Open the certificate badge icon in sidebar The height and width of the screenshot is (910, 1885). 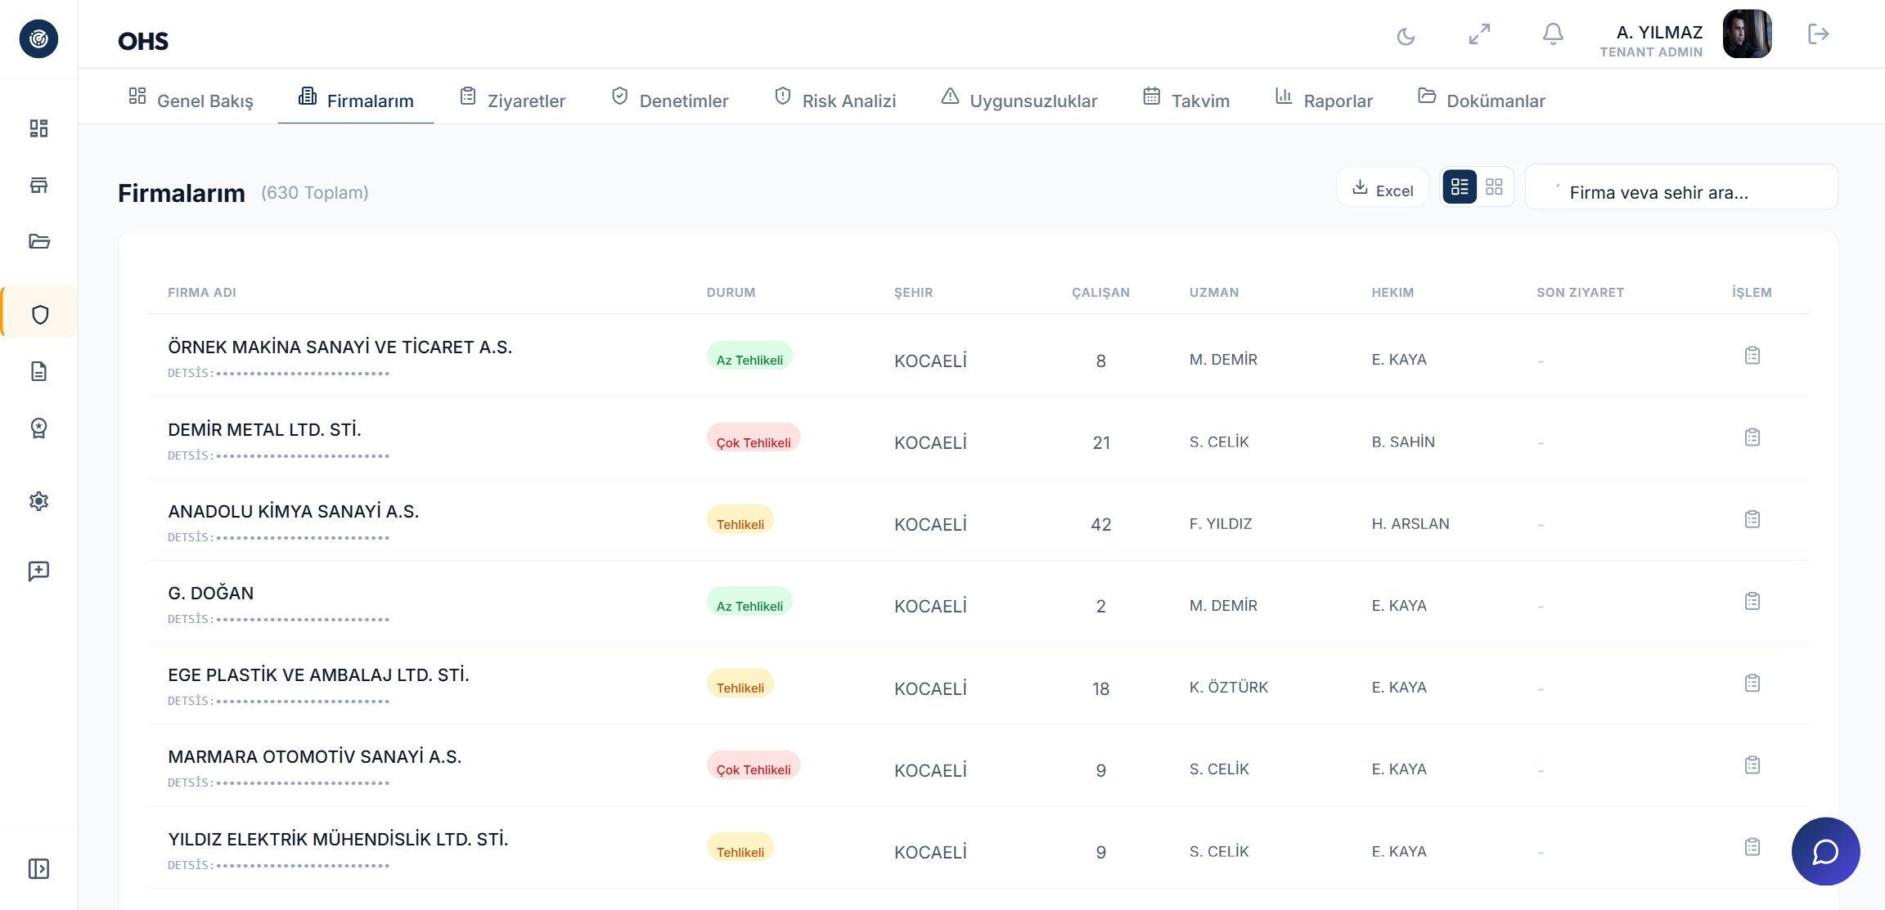click(x=38, y=428)
